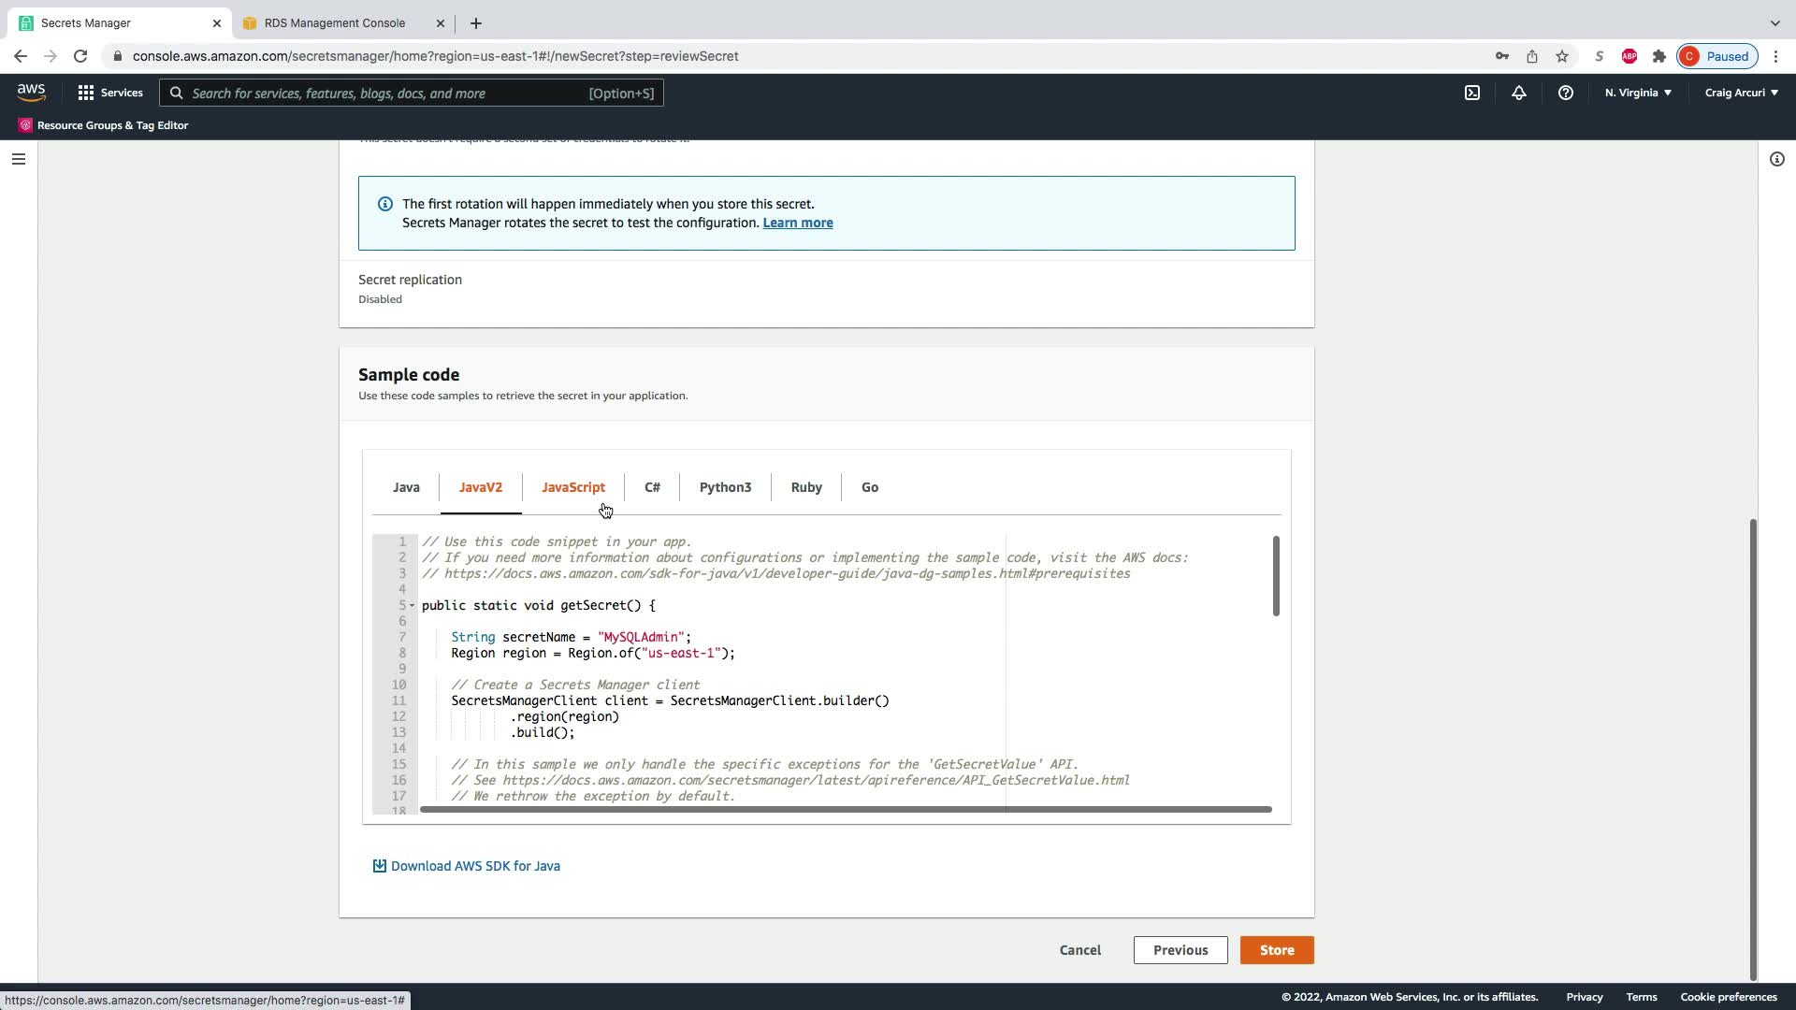Open the Services grid menu
This screenshot has width=1796, height=1010.
tap(110, 93)
